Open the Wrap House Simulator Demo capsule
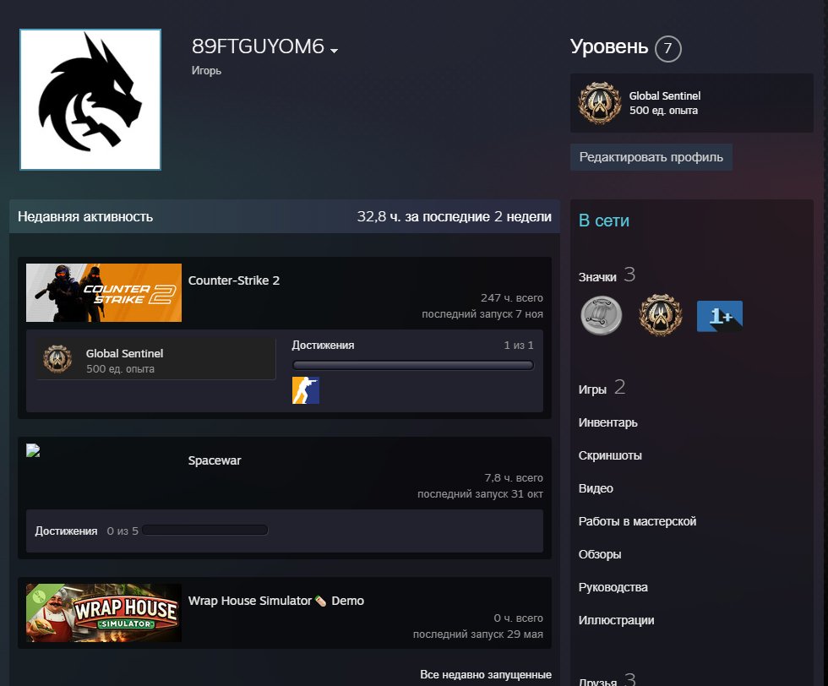 click(103, 612)
